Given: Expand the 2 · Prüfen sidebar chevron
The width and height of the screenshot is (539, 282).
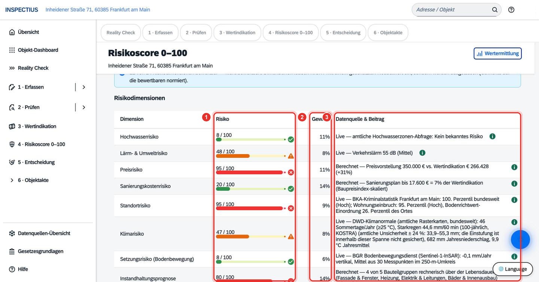Looking at the screenshot, I should 84,107.
